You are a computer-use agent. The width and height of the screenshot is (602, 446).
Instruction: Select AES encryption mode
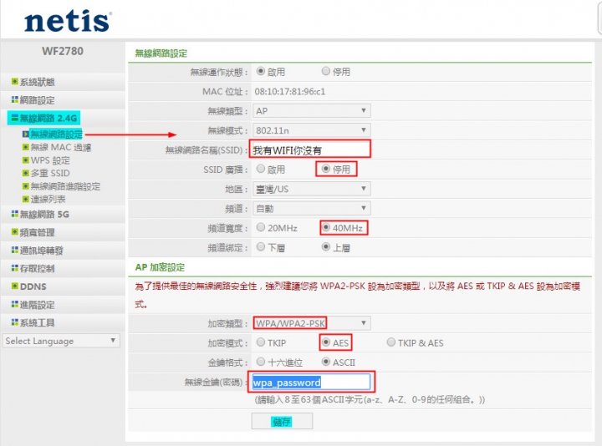326,342
